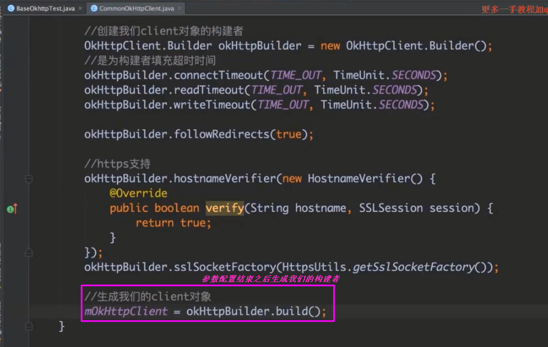Click the 'boolean' return type

177,208
